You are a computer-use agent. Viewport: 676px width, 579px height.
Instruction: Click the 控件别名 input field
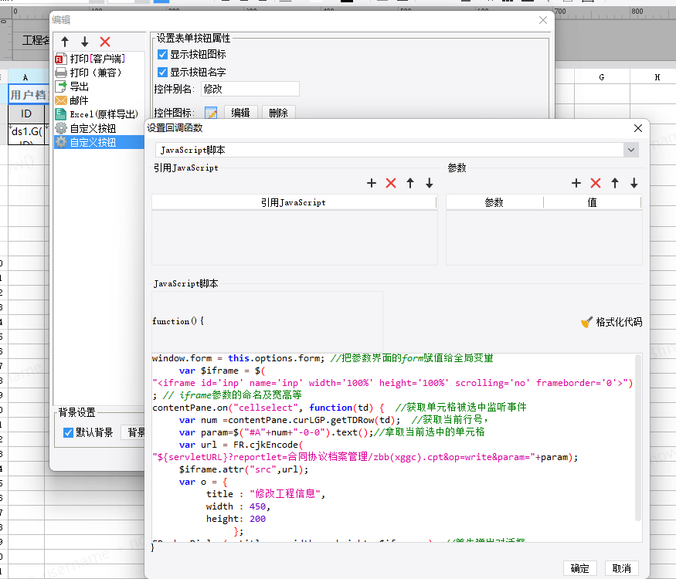pos(250,90)
